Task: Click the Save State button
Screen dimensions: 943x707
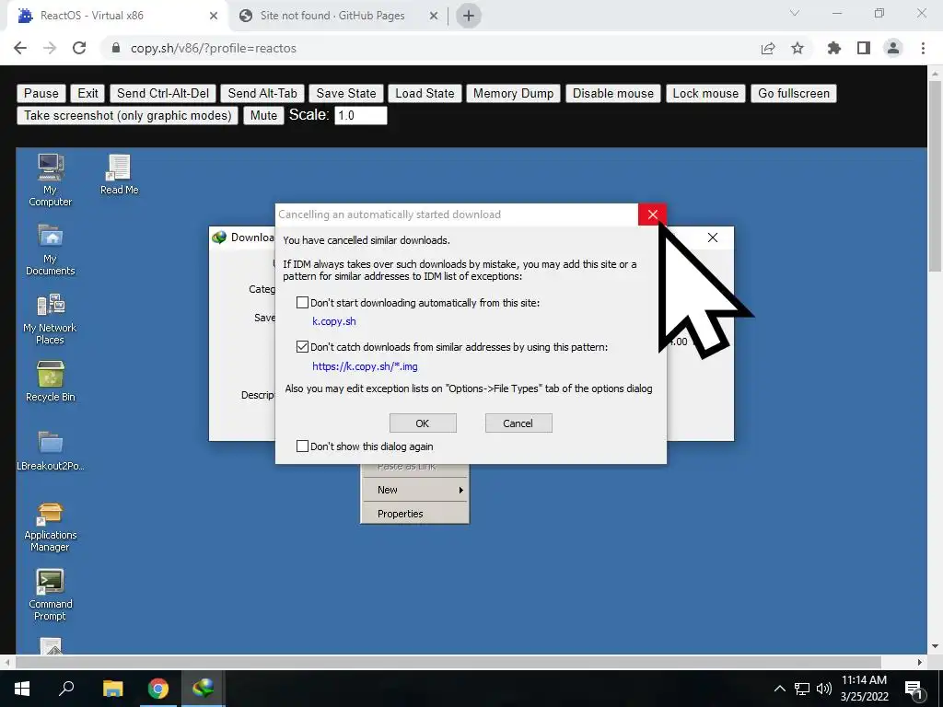Action: (x=346, y=93)
